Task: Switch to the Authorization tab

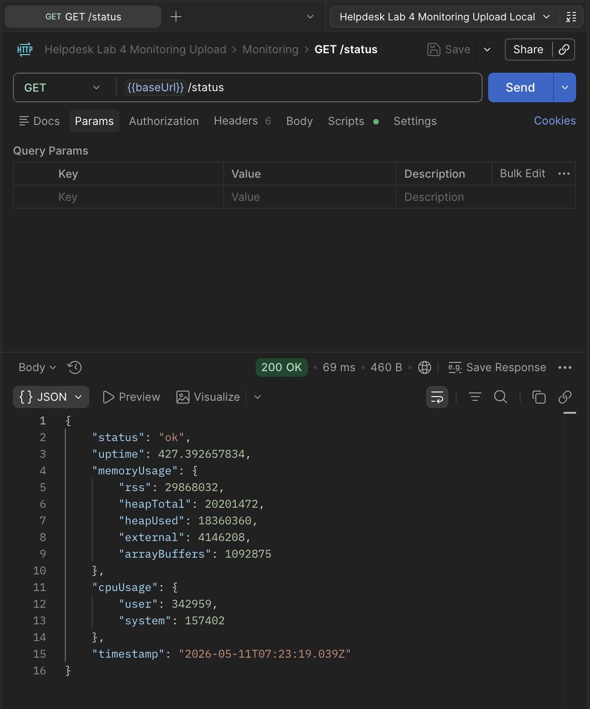Action: coord(164,121)
